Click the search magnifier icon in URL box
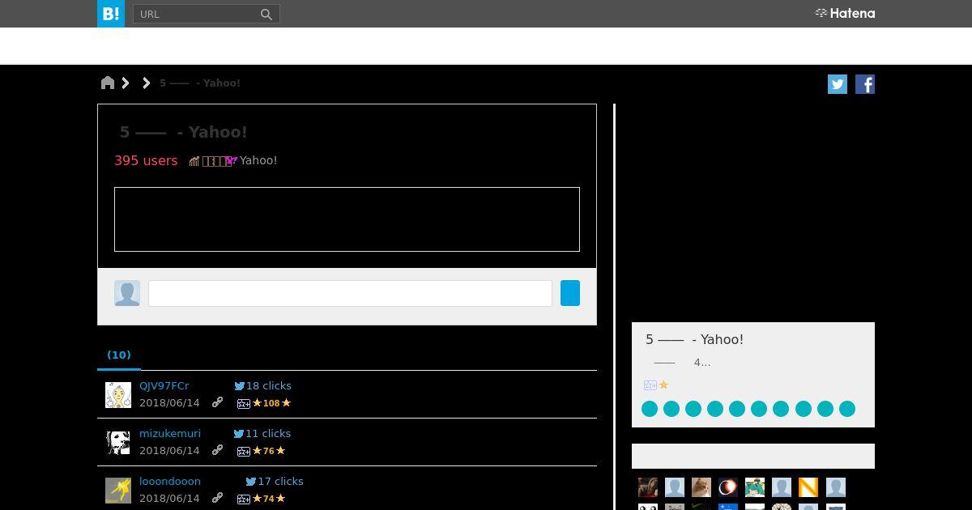The height and width of the screenshot is (510, 972). [266, 14]
